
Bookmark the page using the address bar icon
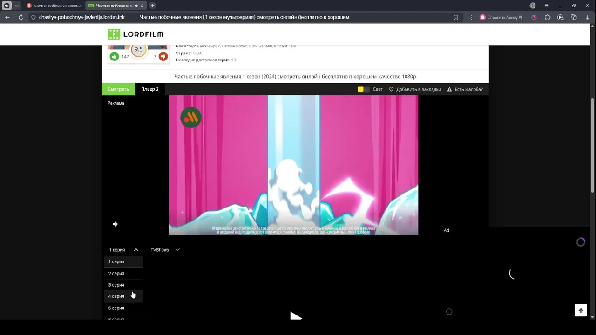coord(456,17)
